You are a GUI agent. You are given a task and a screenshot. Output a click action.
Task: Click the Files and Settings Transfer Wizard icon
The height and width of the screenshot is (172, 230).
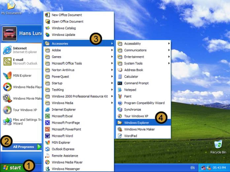pos(7,121)
